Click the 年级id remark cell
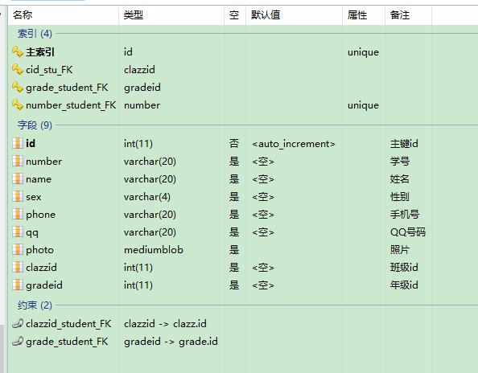Viewport: 478px width, 373px height. 404,285
